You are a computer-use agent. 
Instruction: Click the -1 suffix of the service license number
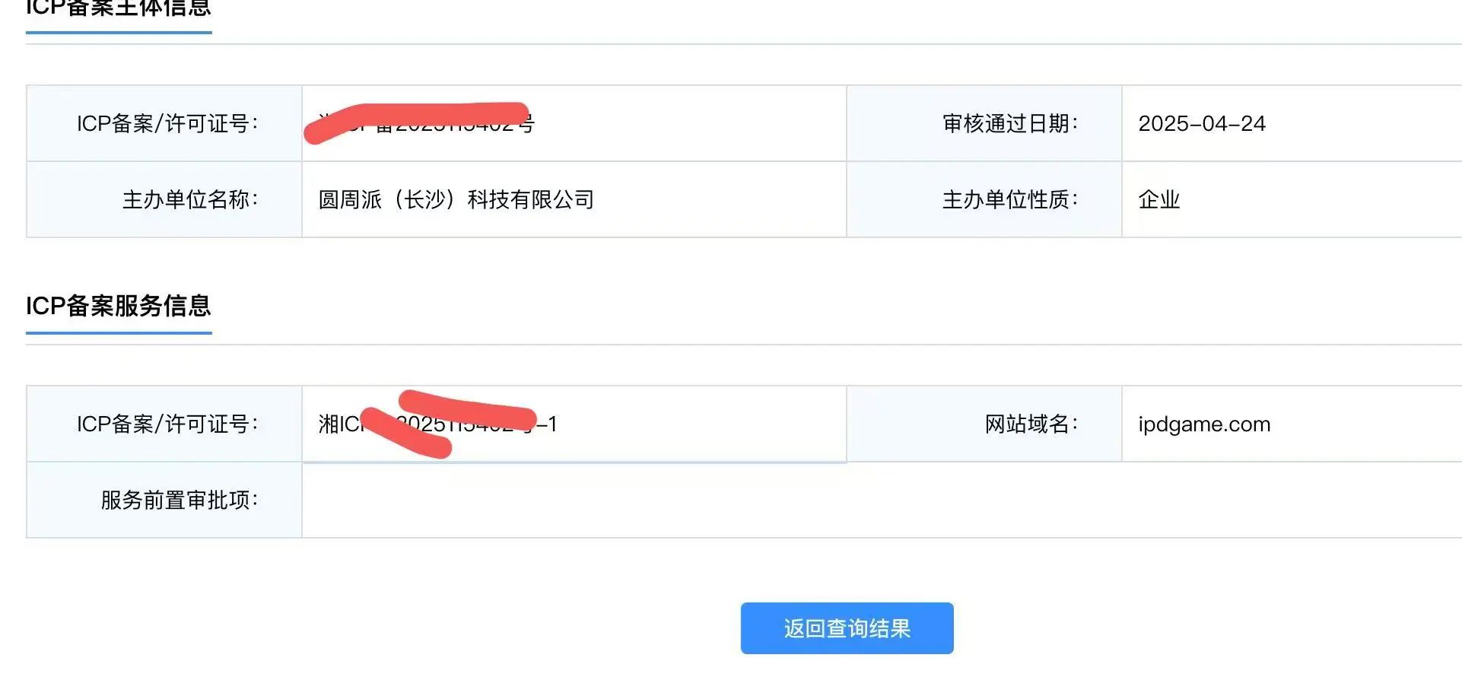click(547, 424)
